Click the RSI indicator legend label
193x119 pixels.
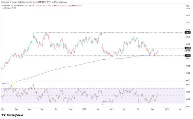tap(3, 84)
